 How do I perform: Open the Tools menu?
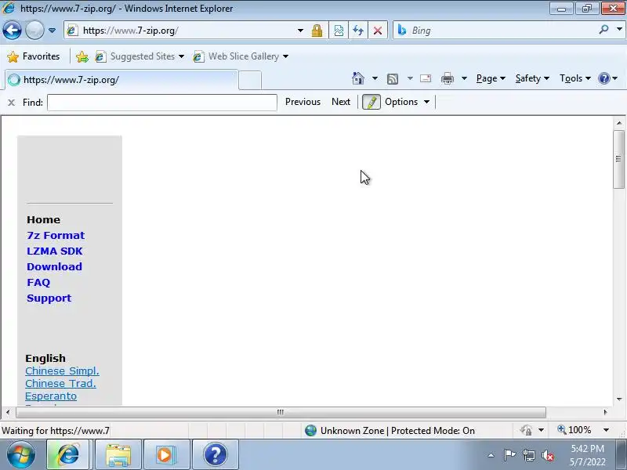point(575,78)
